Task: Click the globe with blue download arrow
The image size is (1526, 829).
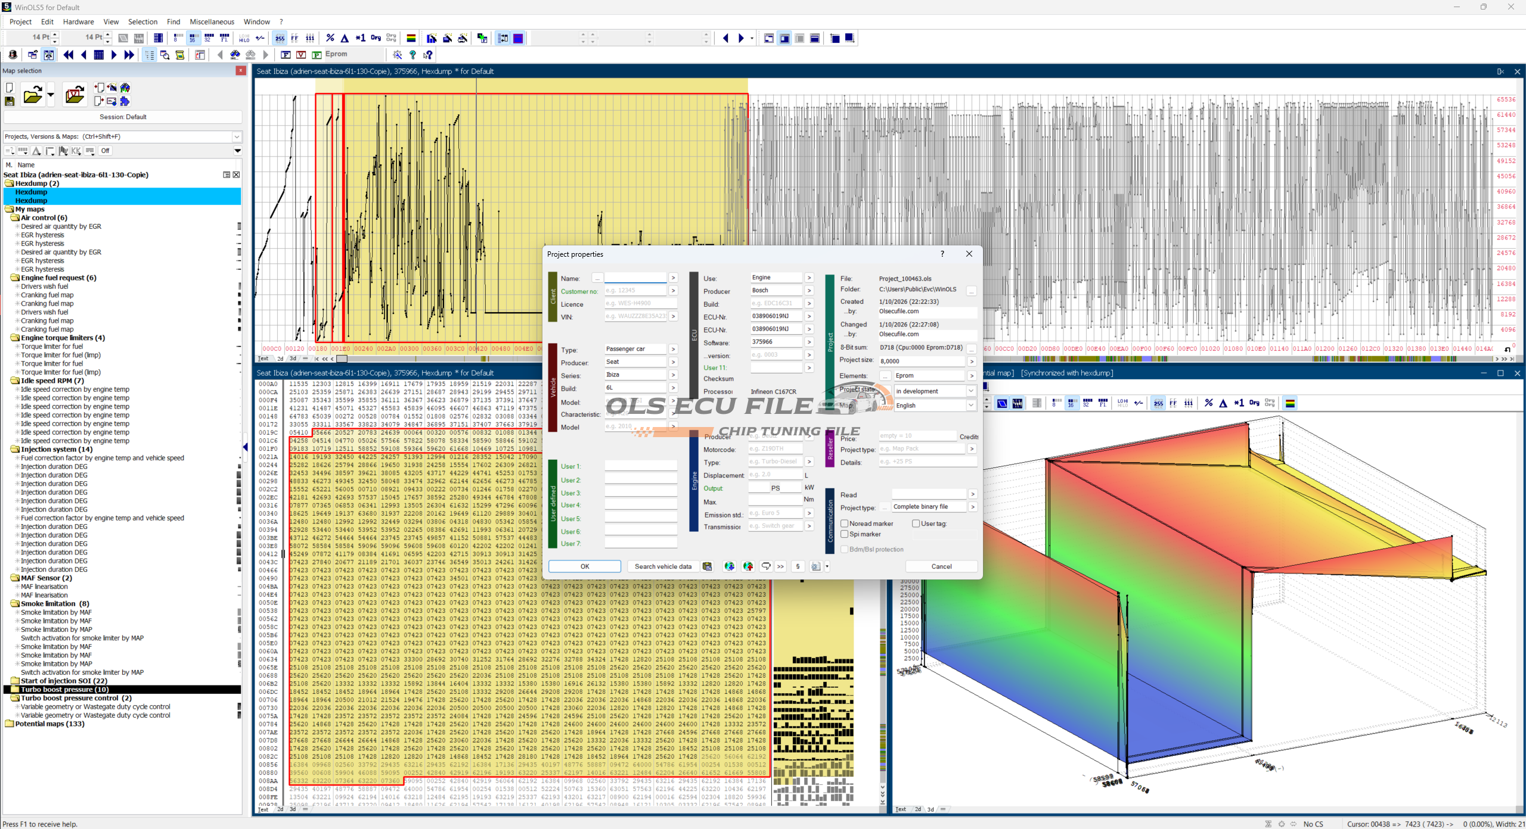Action: [729, 566]
